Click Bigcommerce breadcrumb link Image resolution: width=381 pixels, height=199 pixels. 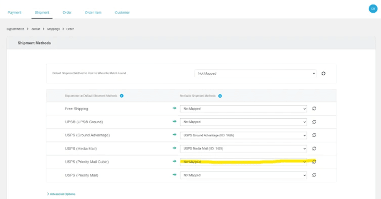tap(15, 29)
